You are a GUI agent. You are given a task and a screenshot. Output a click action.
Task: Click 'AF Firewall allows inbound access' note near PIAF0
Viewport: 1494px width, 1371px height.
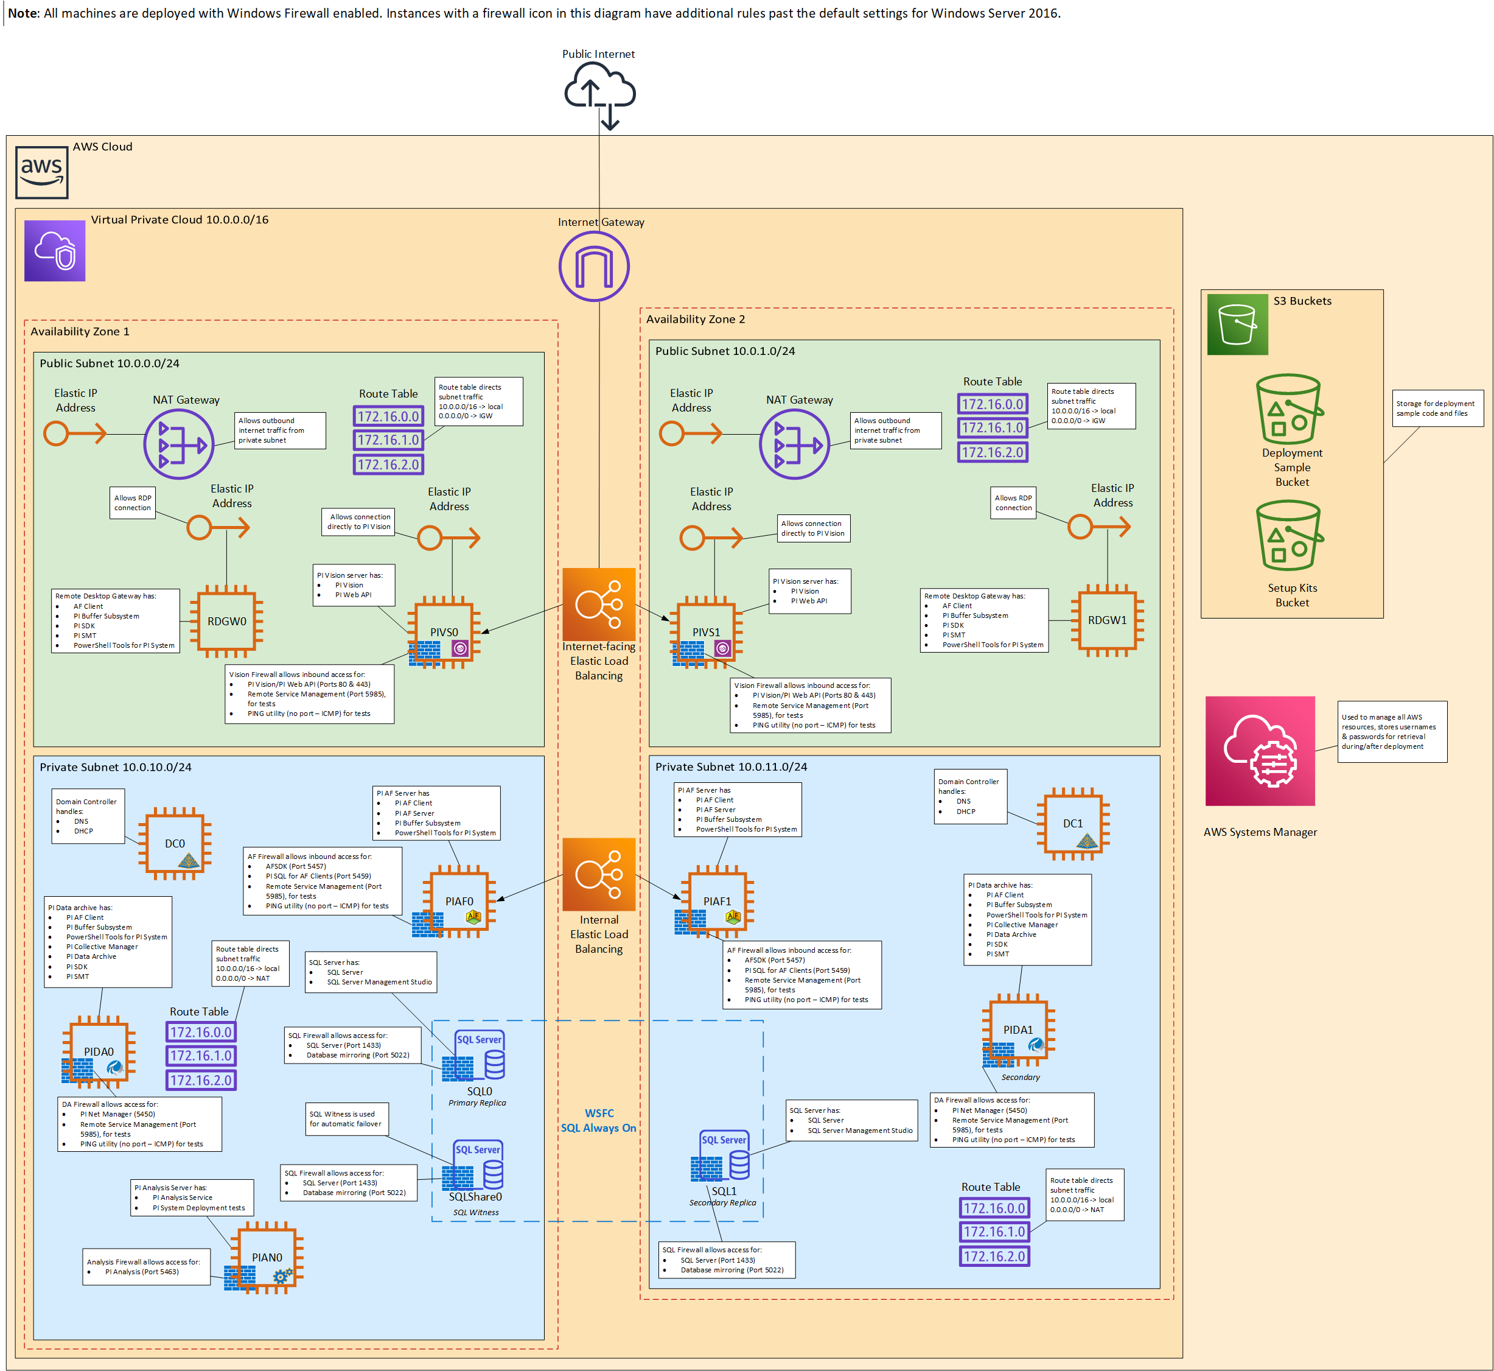coord(323,880)
